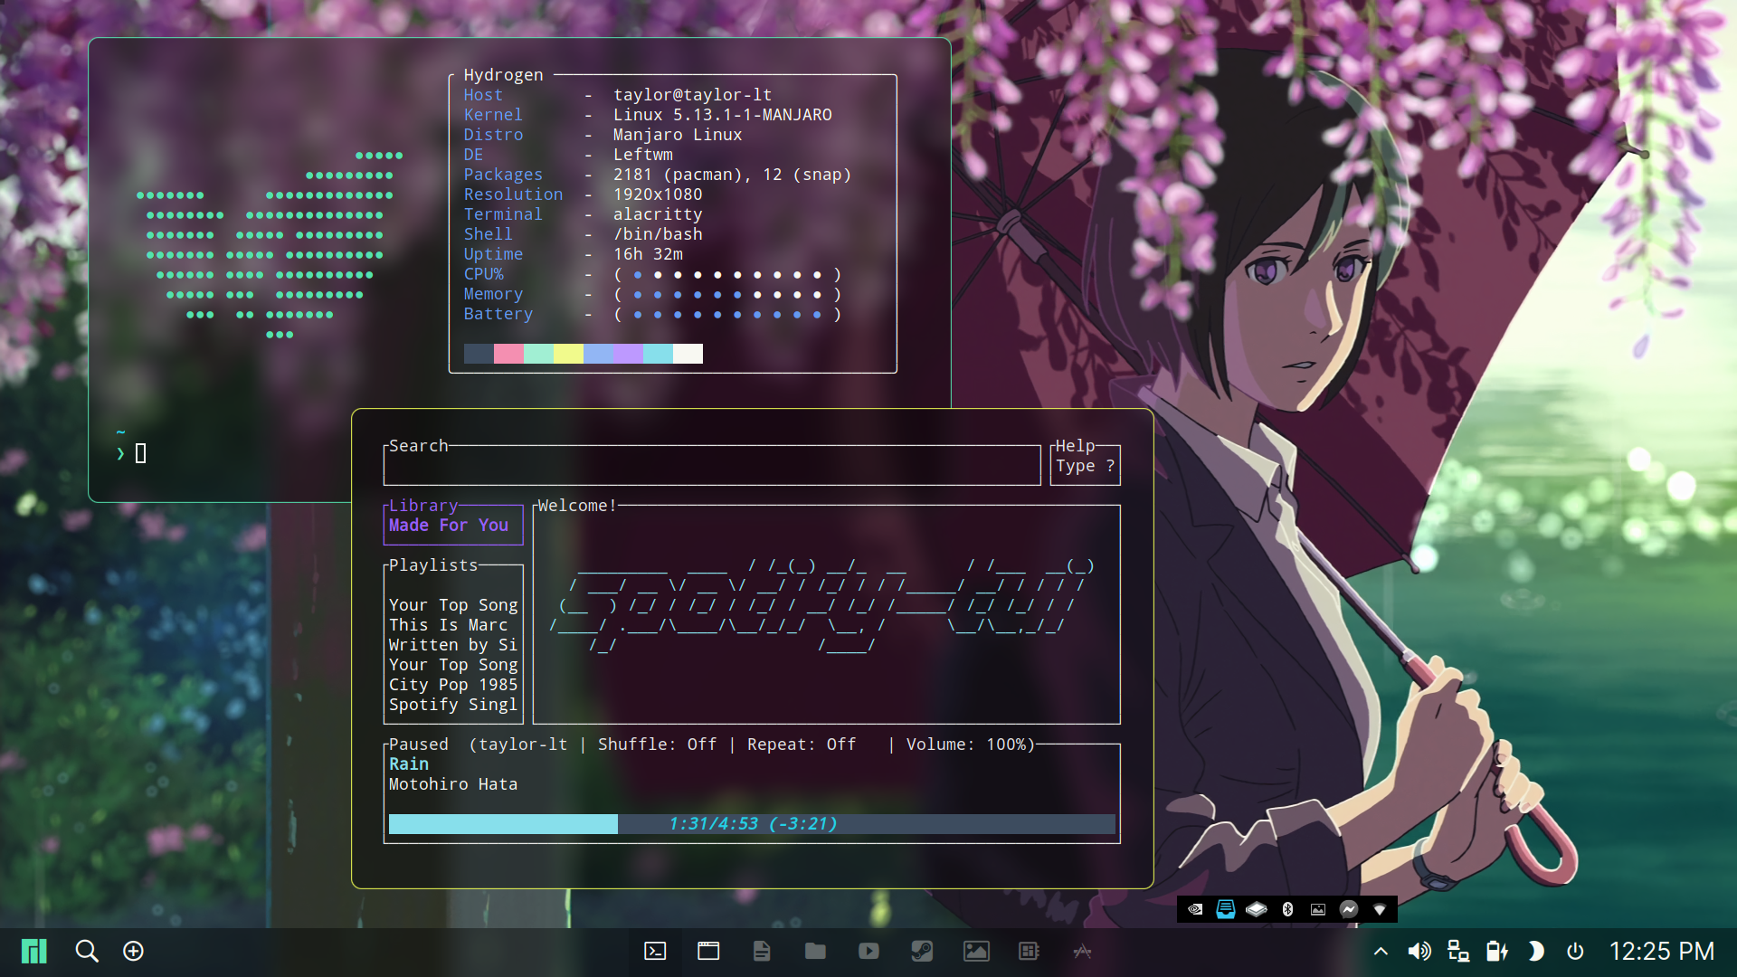Open the NVIDIA settings tray icon

[1195, 909]
